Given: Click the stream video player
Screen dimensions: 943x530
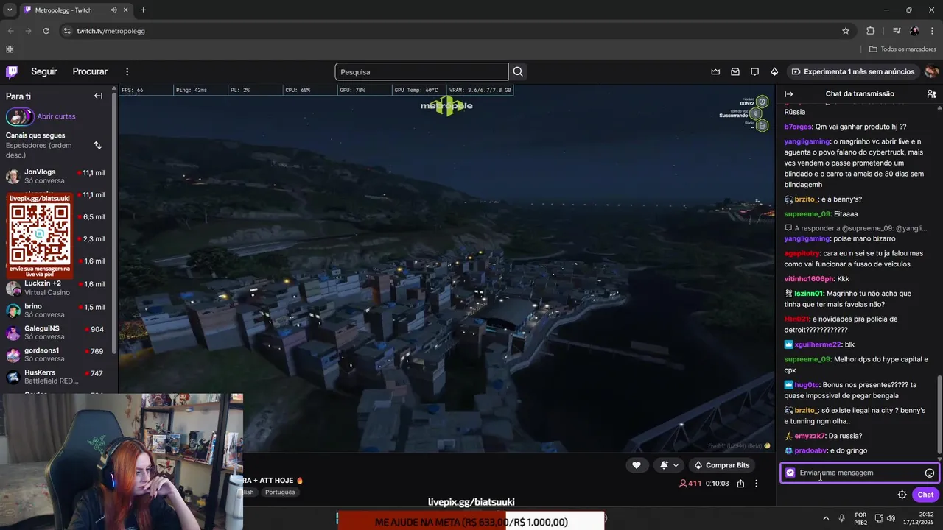Looking at the screenshot, I should click(446, 268).
